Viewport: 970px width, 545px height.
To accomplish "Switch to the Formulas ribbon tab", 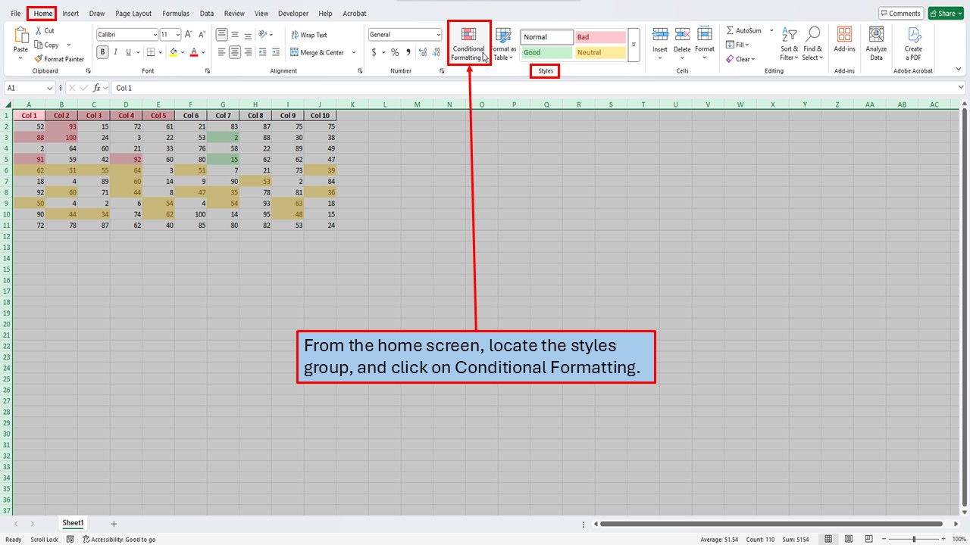I will [176, 13].
